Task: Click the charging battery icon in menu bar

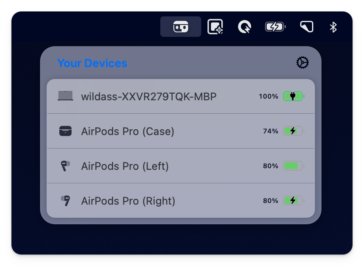Action: click(x=274, y=26)
